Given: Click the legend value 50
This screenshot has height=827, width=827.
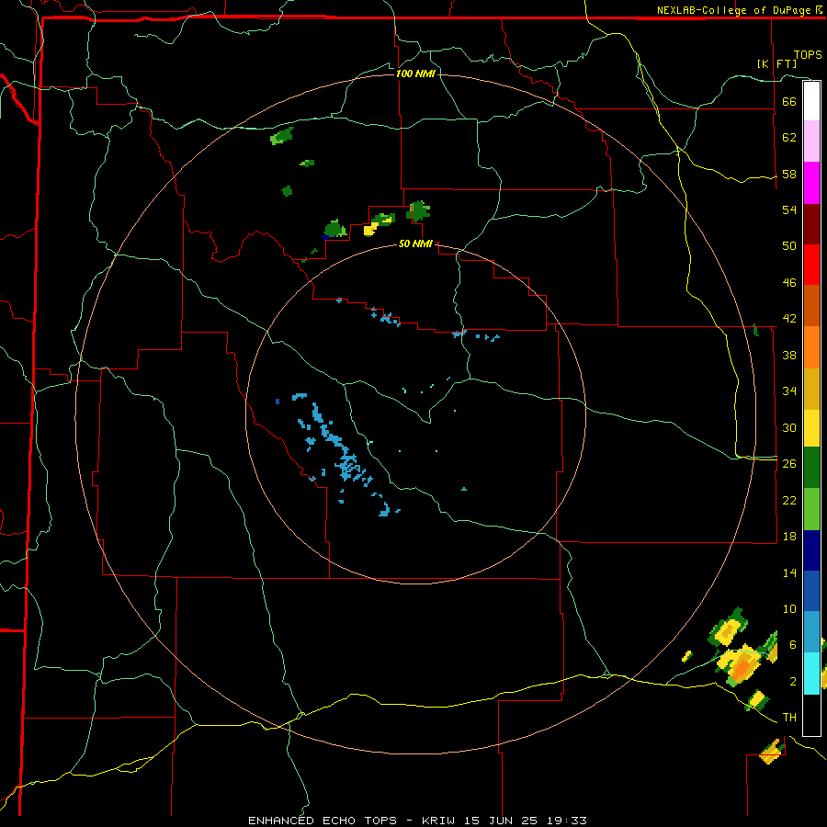Looking at the screenshot, I should coord(789,245).
